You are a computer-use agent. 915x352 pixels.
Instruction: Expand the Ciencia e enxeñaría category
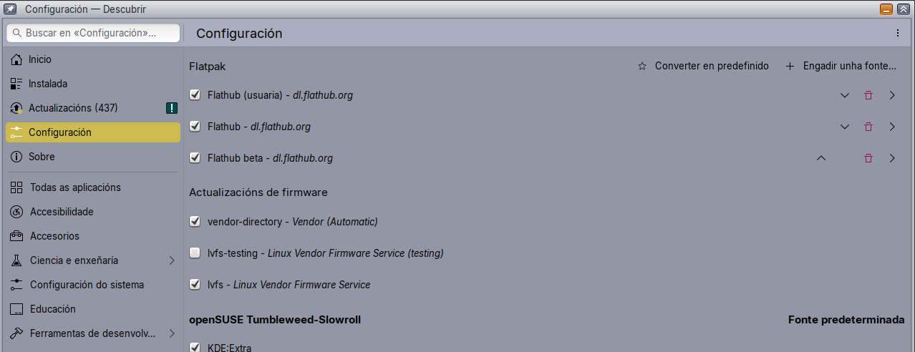(172, 260)
